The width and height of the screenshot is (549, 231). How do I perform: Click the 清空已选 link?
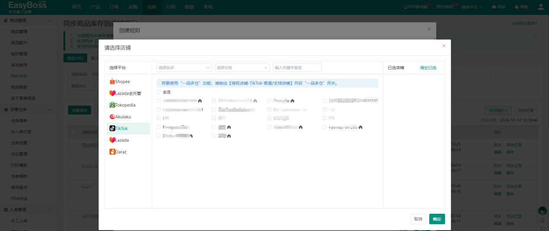428,68
